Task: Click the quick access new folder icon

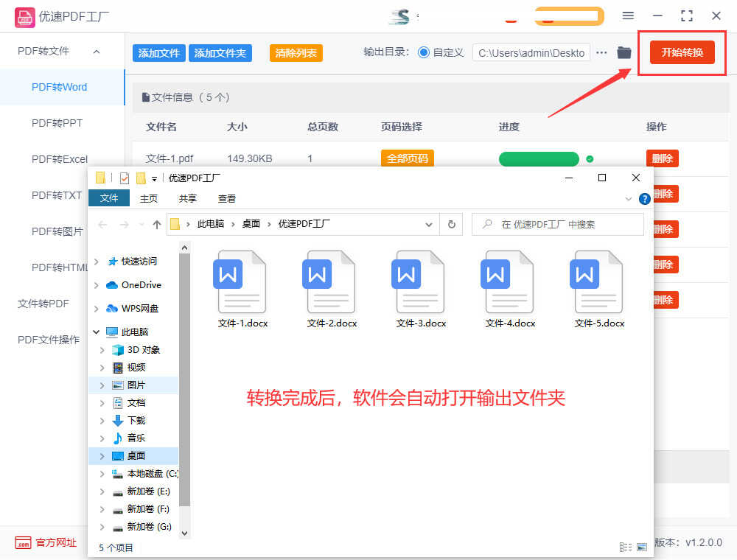Action: (x=141, y=178)
